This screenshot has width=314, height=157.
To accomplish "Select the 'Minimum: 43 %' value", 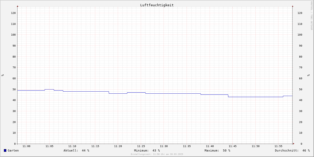I will tap(147, 150).
